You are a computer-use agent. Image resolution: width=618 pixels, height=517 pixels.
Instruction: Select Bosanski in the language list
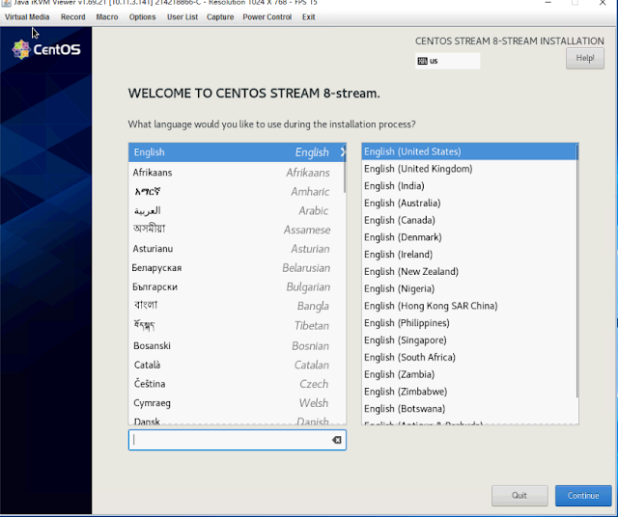238,345
